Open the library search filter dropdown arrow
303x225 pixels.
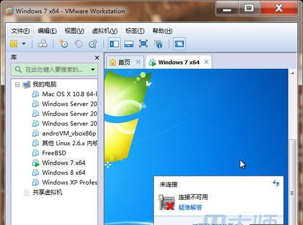click(x=93, y=69)
